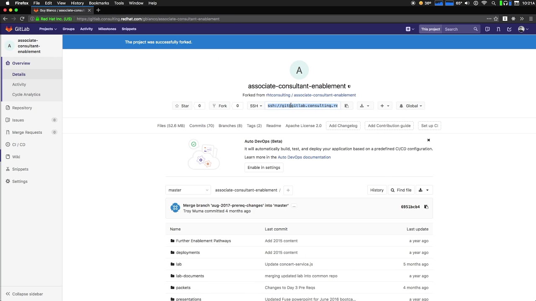Viewport: 536px width, 301px height.
Task: Open the plus dropdown beside the clone URL
Action: pos(384,106)
